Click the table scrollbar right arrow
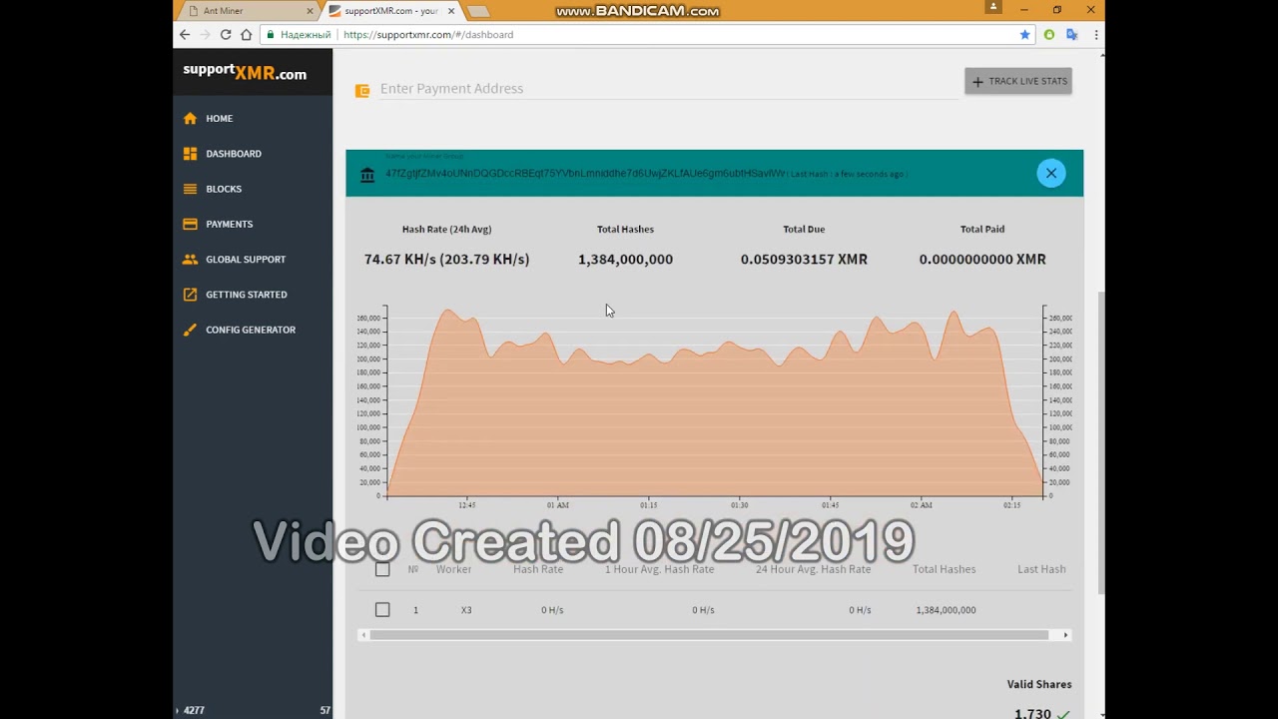The image size is (1278, 719). tap(1065, 635)
